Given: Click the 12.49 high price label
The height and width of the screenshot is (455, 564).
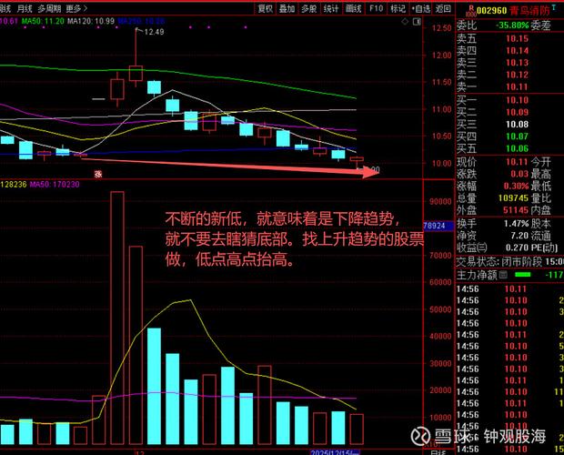Looking at the screenshot, I should click(154, 32).
